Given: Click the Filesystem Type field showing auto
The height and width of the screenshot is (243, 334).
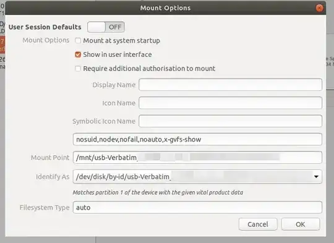Looking at the screenshot, I should coord(197,207).
